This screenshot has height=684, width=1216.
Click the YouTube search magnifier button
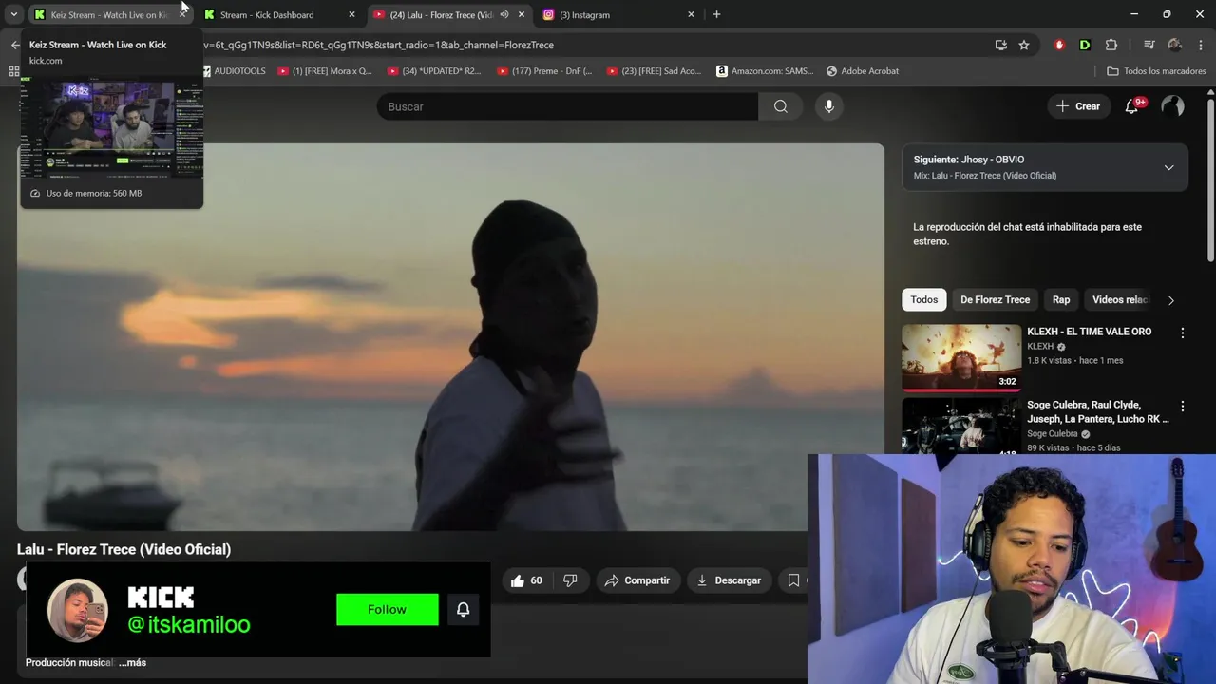click(780, 106)
